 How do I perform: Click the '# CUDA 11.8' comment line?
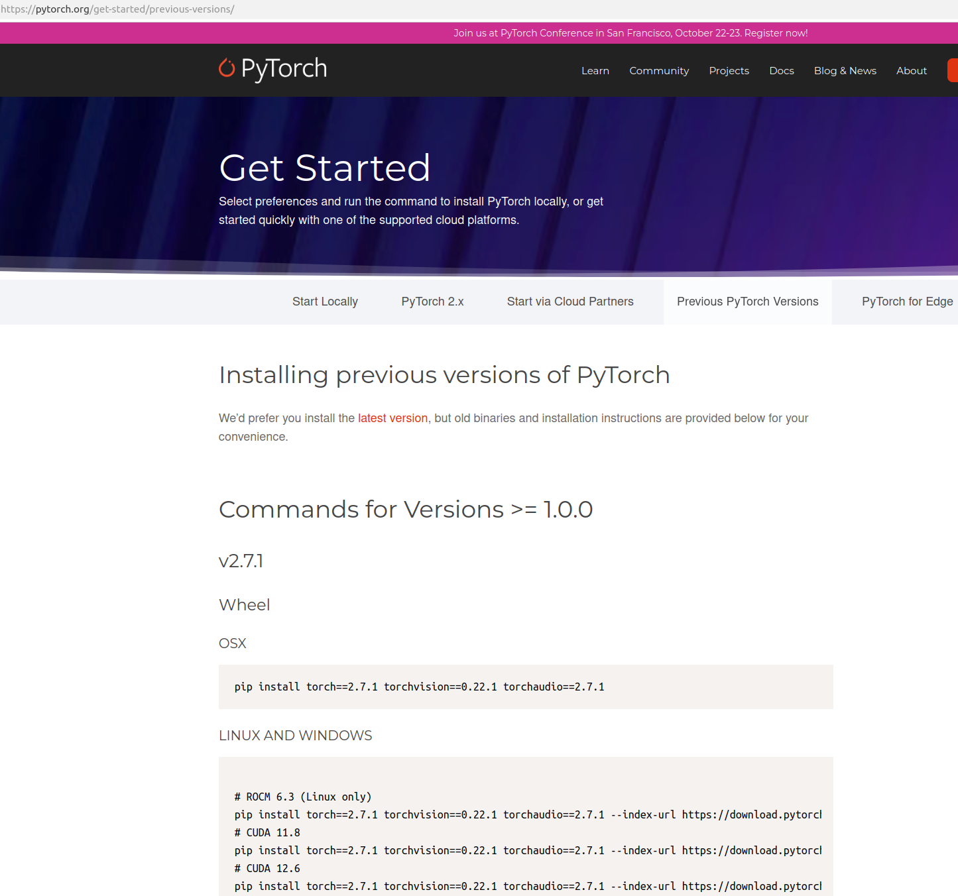[x=267, y=832]
